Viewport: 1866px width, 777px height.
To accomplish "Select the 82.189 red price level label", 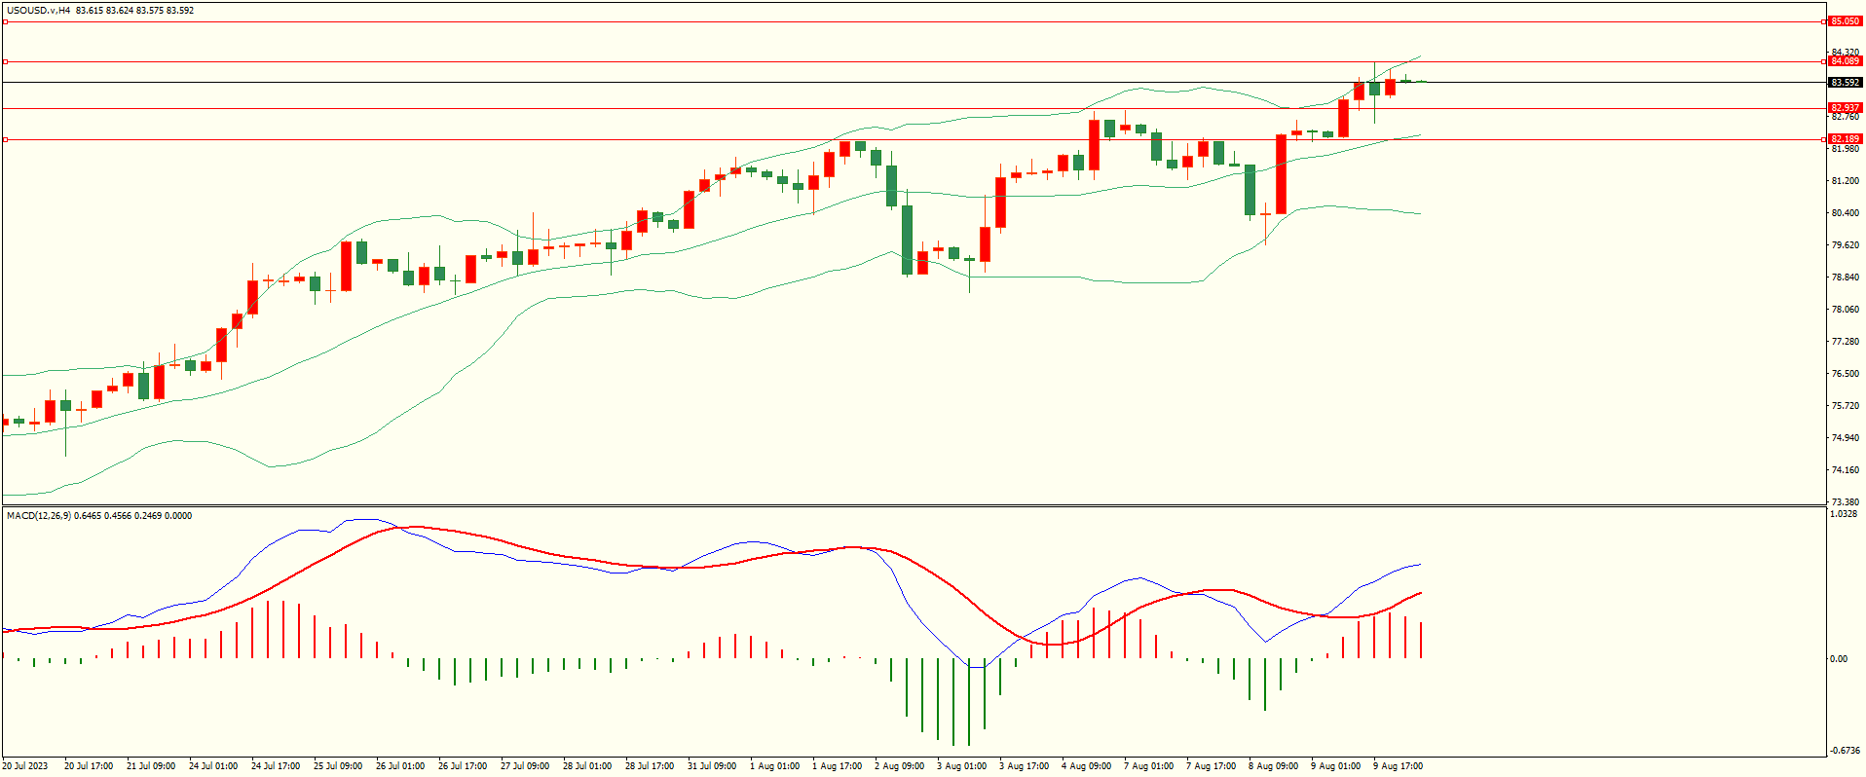I will pos(1846,139).
